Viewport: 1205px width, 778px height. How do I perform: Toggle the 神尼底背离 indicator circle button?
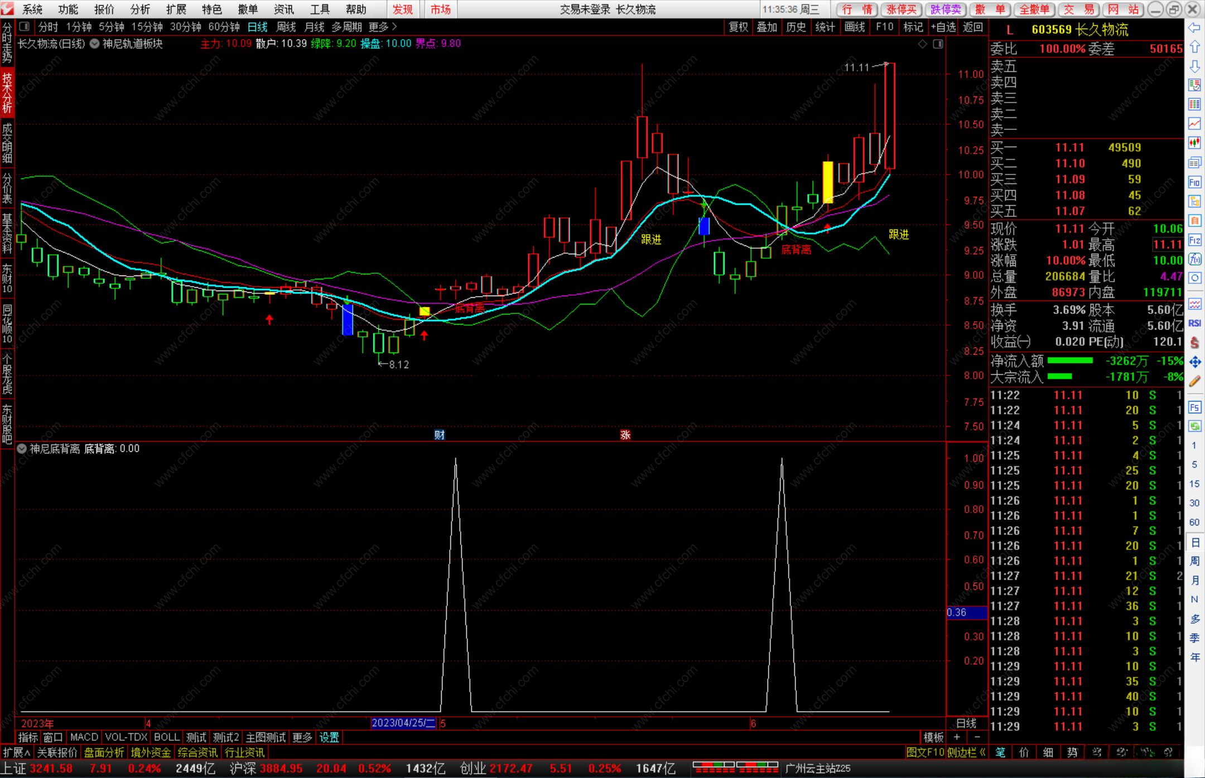coord(22,448)
